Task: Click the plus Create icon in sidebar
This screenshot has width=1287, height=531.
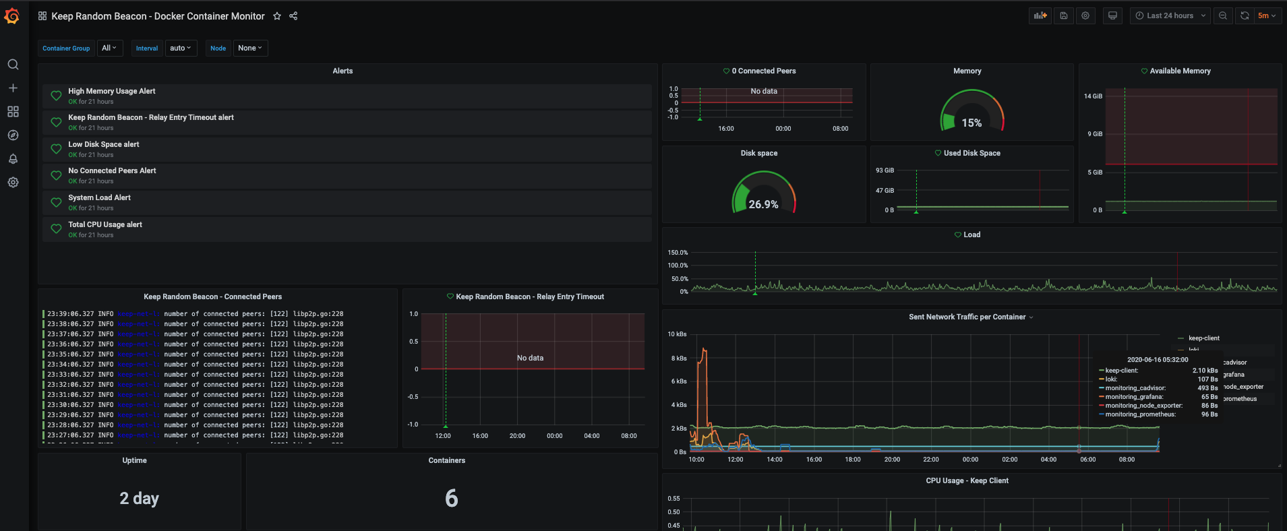Action: 13,88
